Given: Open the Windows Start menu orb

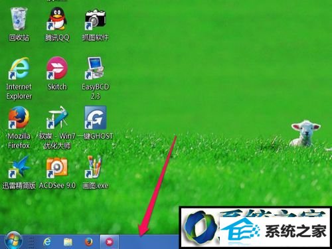Looking at the screenshot, I should [x=13, y=241].
